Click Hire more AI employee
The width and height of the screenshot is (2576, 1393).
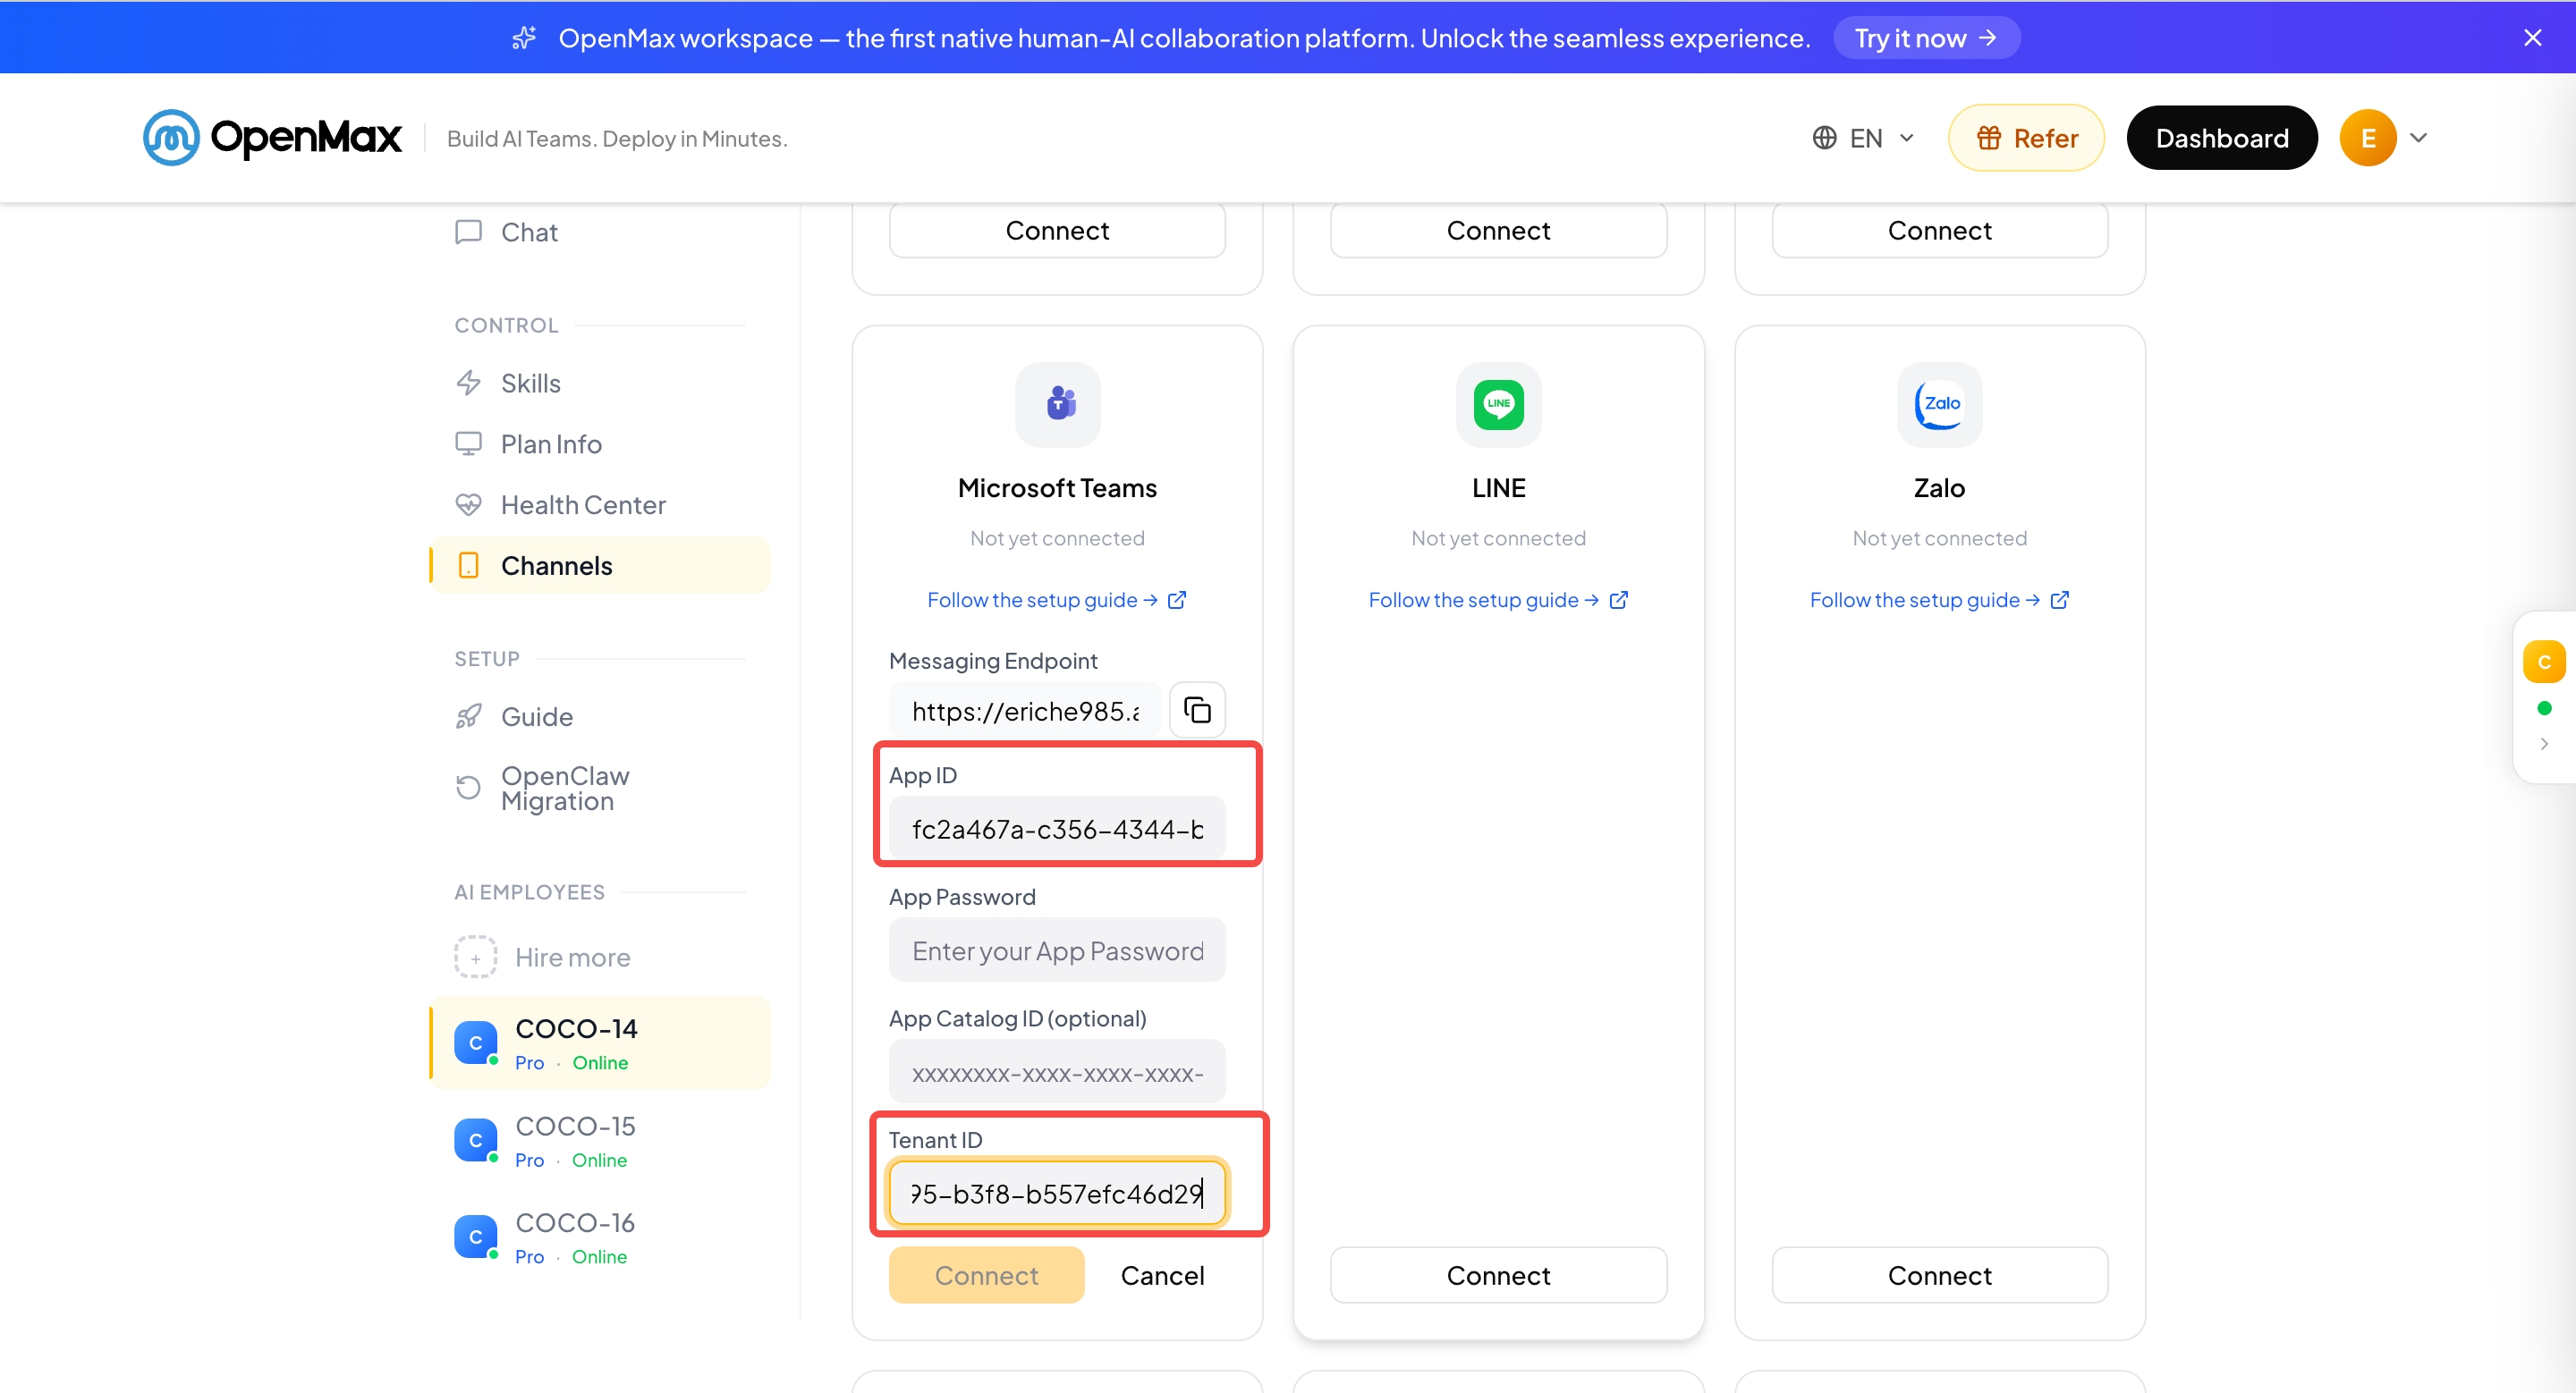600,958
